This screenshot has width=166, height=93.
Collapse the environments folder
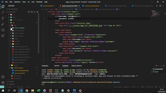[x=10, y=68]
